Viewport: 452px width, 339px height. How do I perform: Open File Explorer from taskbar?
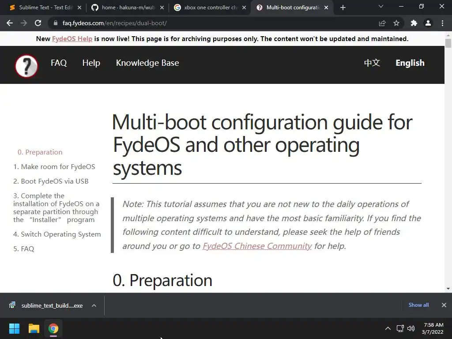tap(34, 328)
